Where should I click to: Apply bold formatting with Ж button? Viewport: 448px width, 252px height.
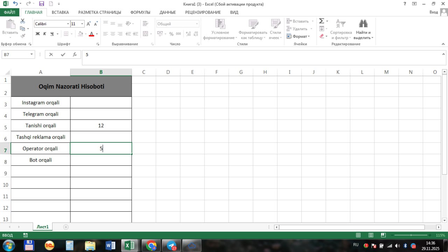tap(38, 34)
